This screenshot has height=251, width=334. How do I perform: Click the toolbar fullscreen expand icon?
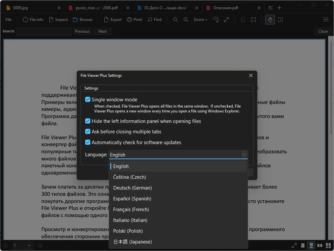[226, 20]
